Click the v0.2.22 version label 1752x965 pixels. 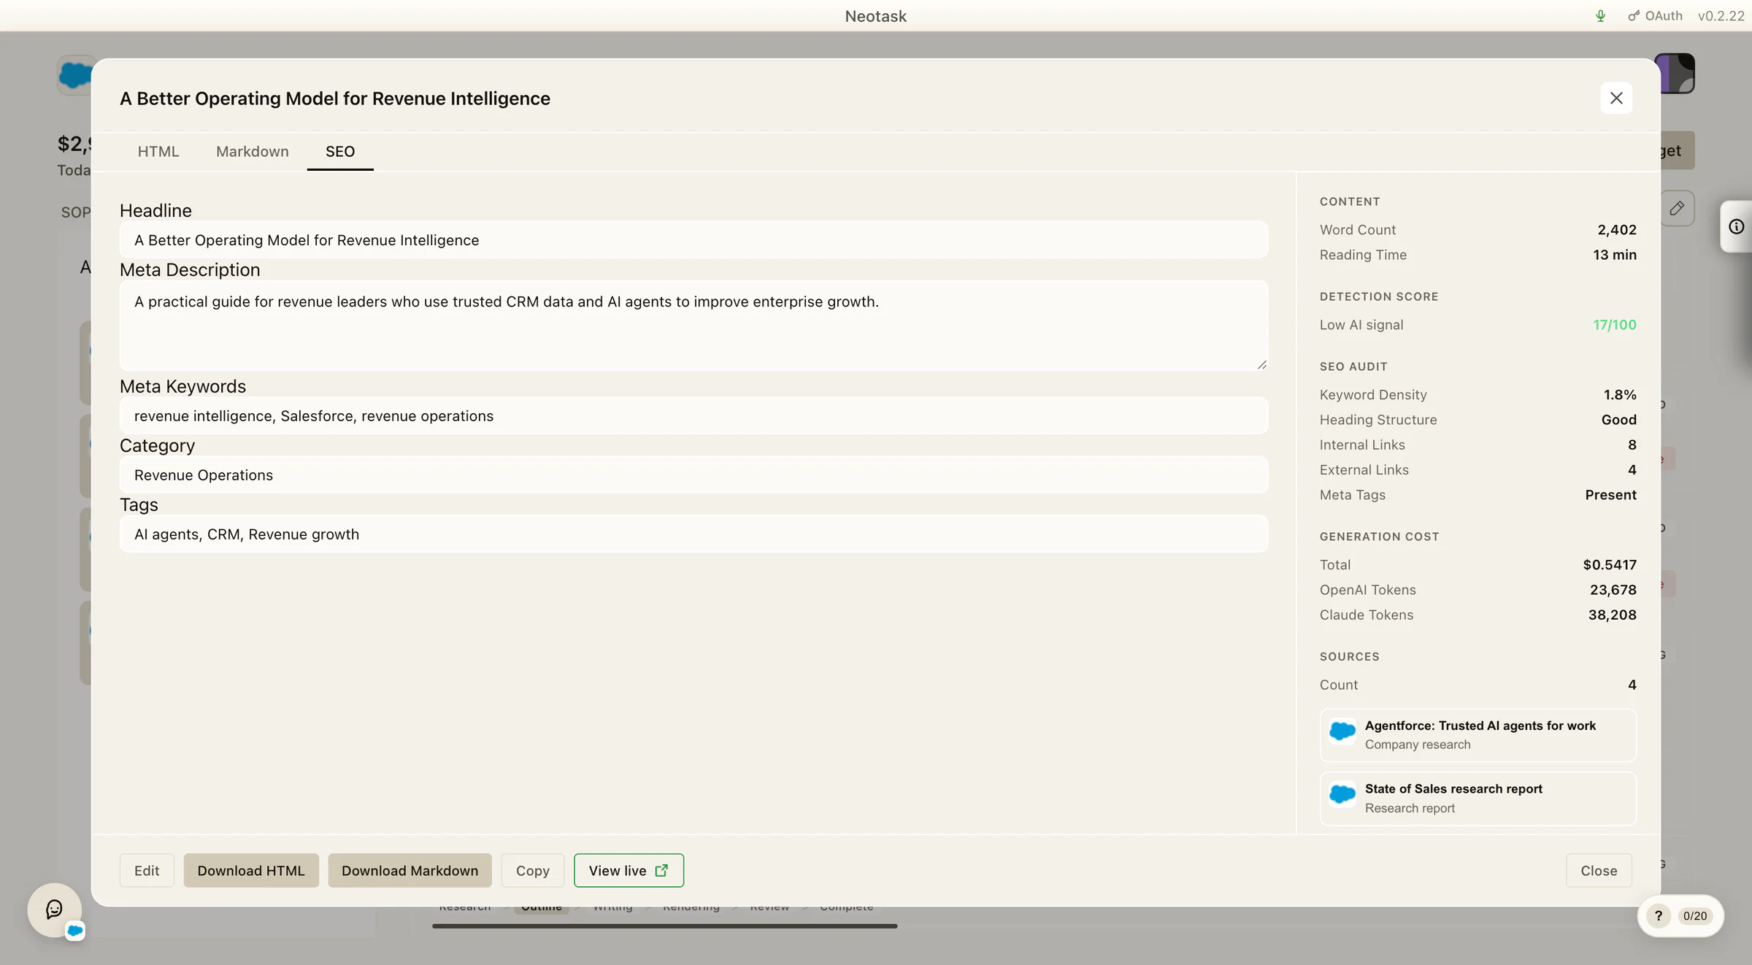click(1721, 15)
